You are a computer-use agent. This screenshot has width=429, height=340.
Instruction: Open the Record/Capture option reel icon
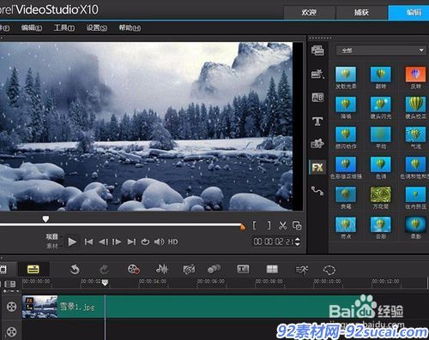[x=134, y=269]
